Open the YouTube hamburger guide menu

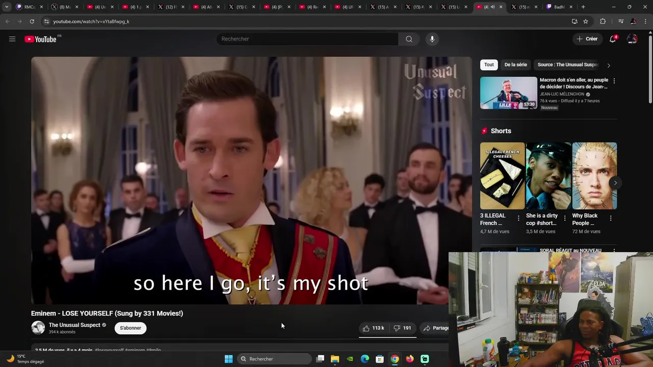(12, 39)
